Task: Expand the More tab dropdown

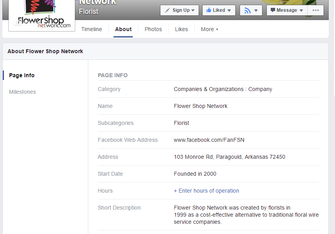Action: (x=209, y=29)
